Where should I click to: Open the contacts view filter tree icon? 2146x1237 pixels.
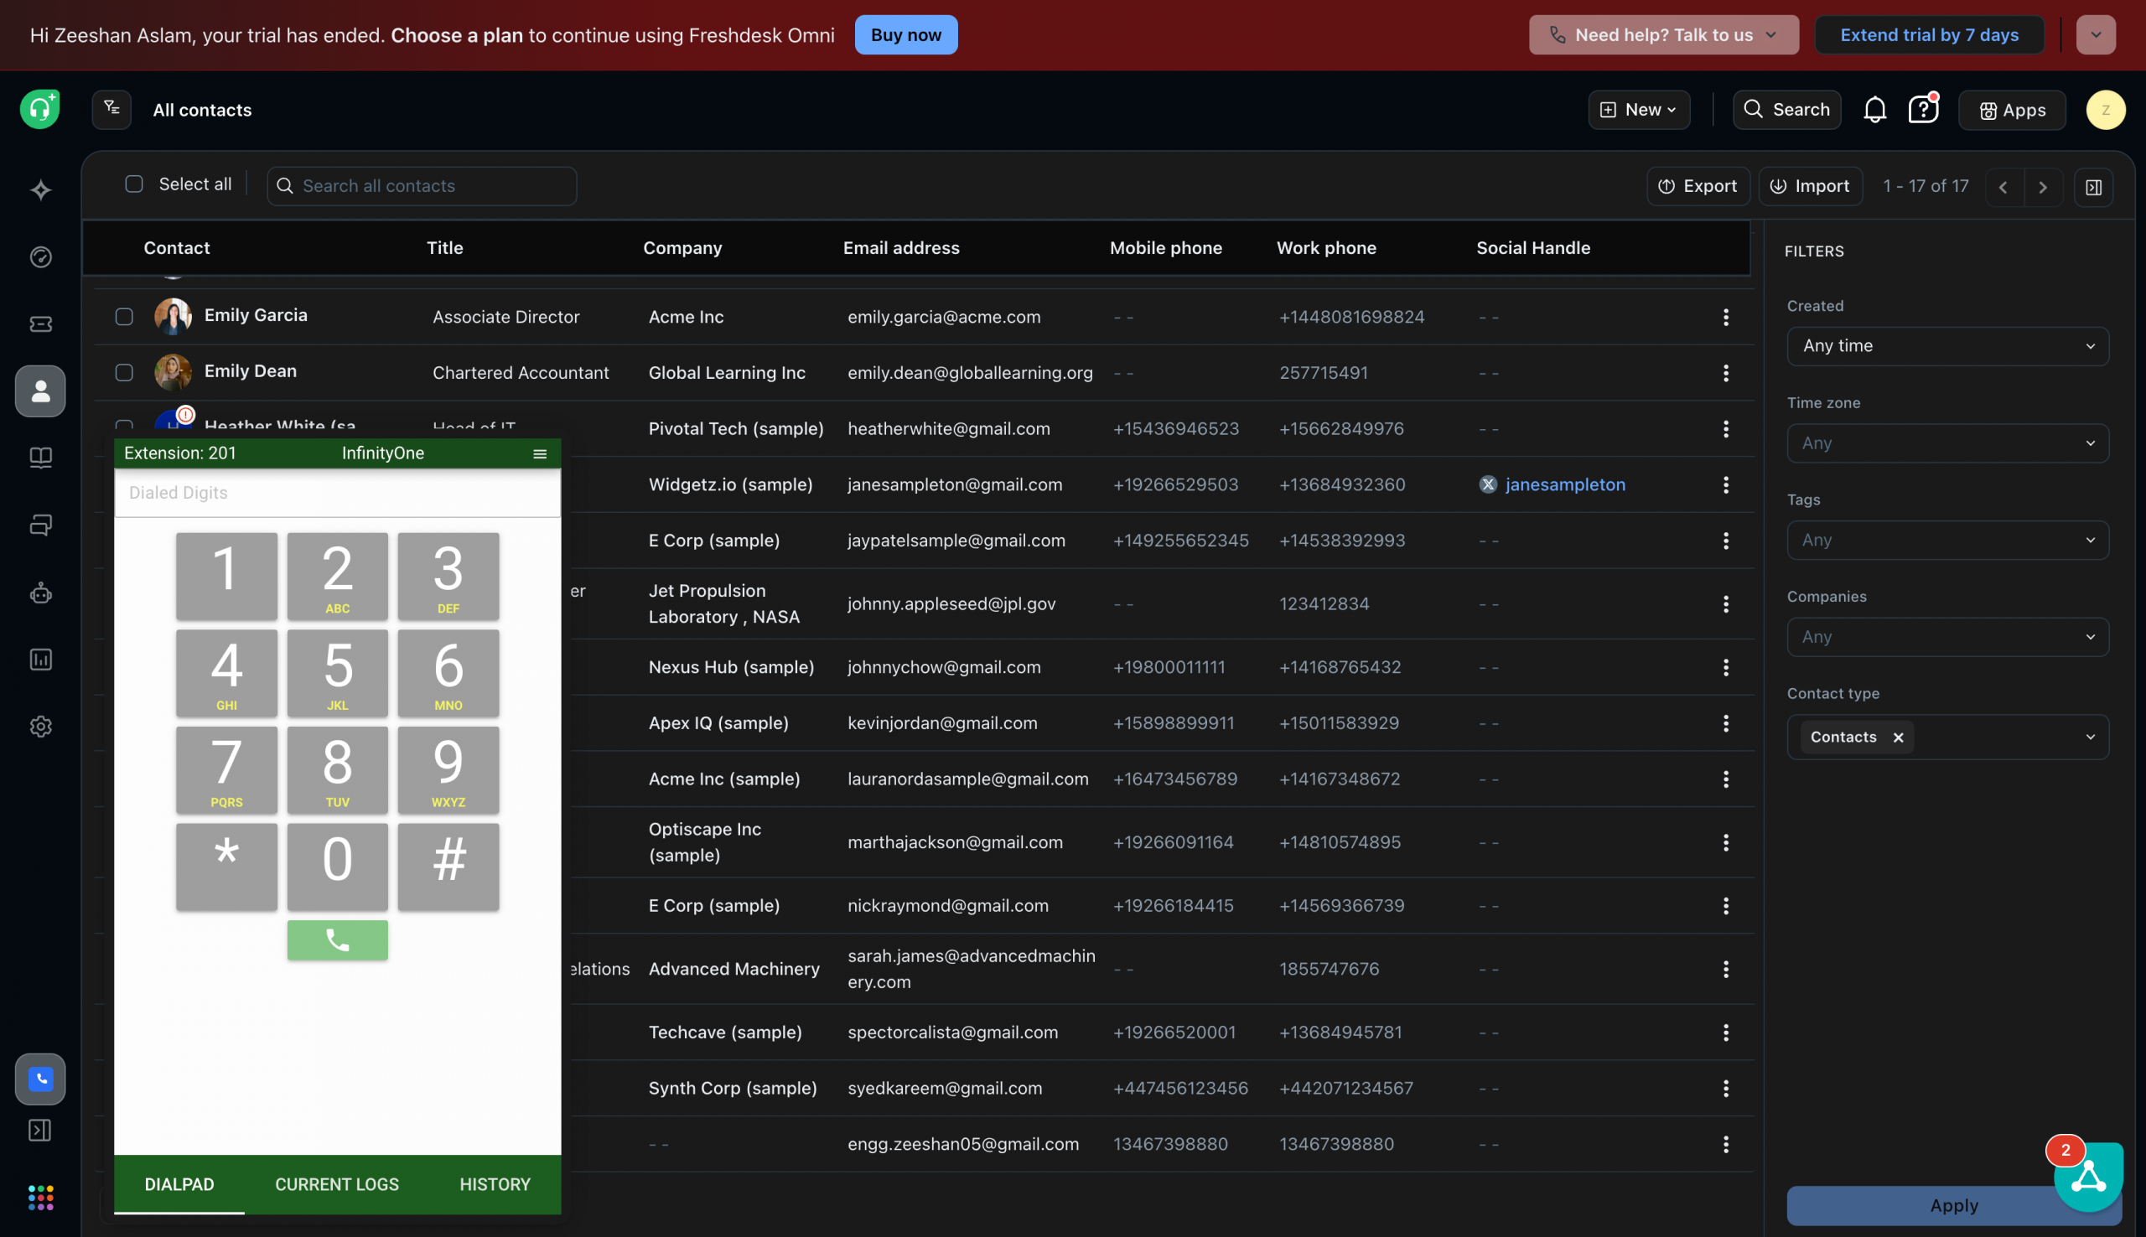(x=111, y=110)
